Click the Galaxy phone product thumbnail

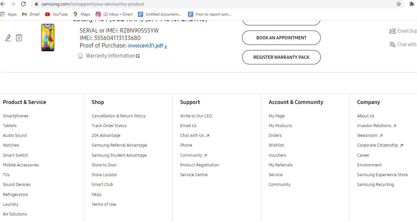coord(48,37)
